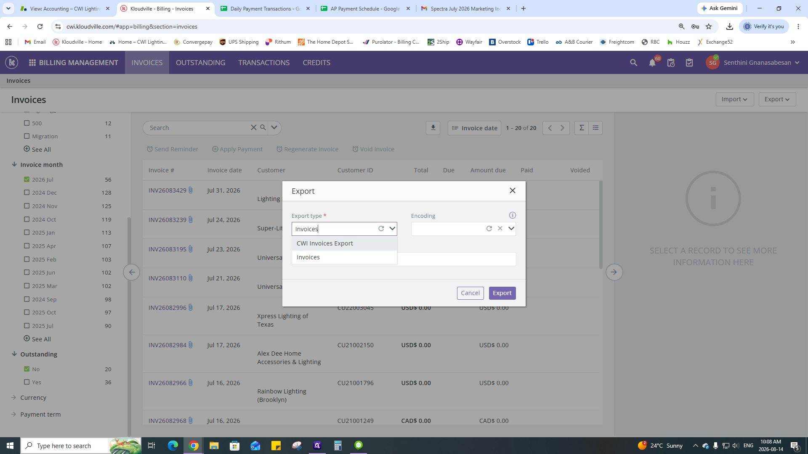Viewport: 808px width, 454px height.
Task: Expand advanced search options chevron
Action: pos(274,127)
